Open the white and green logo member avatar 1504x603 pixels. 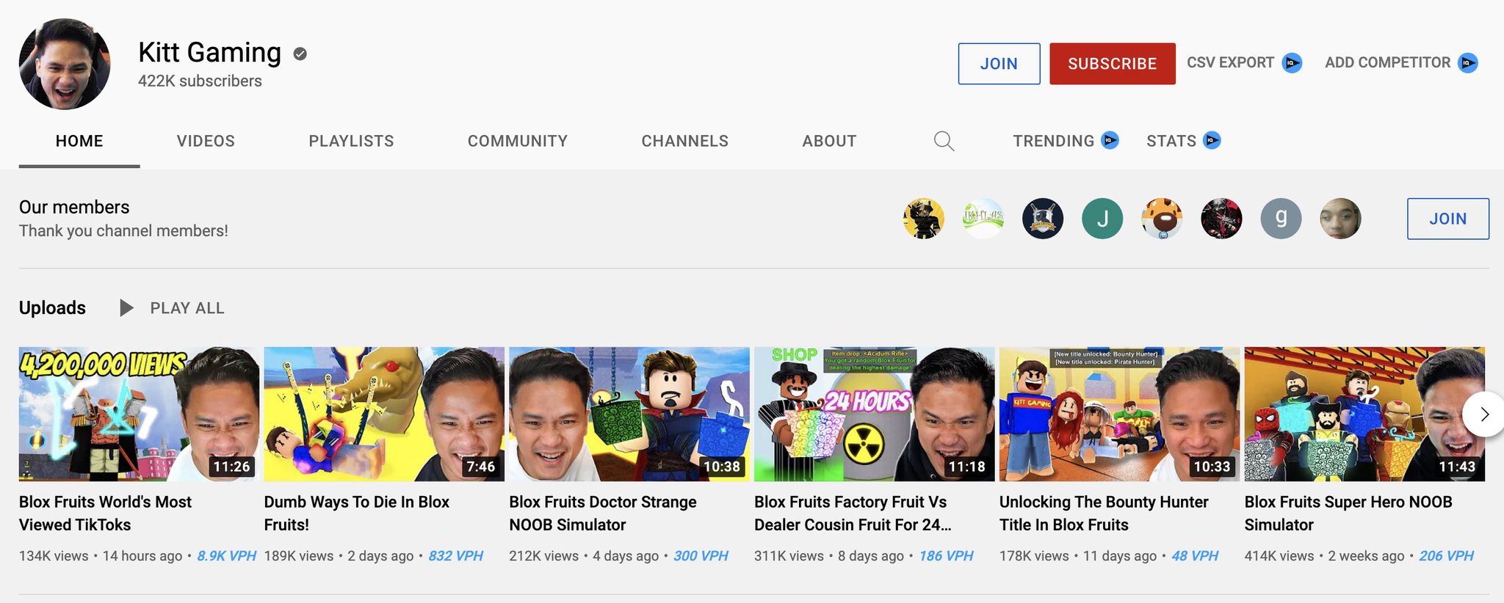(983, 219)
